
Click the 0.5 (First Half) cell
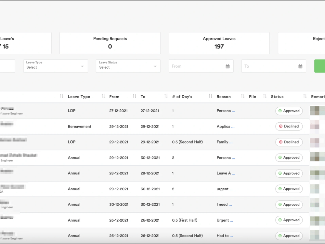tap(185, 220)
